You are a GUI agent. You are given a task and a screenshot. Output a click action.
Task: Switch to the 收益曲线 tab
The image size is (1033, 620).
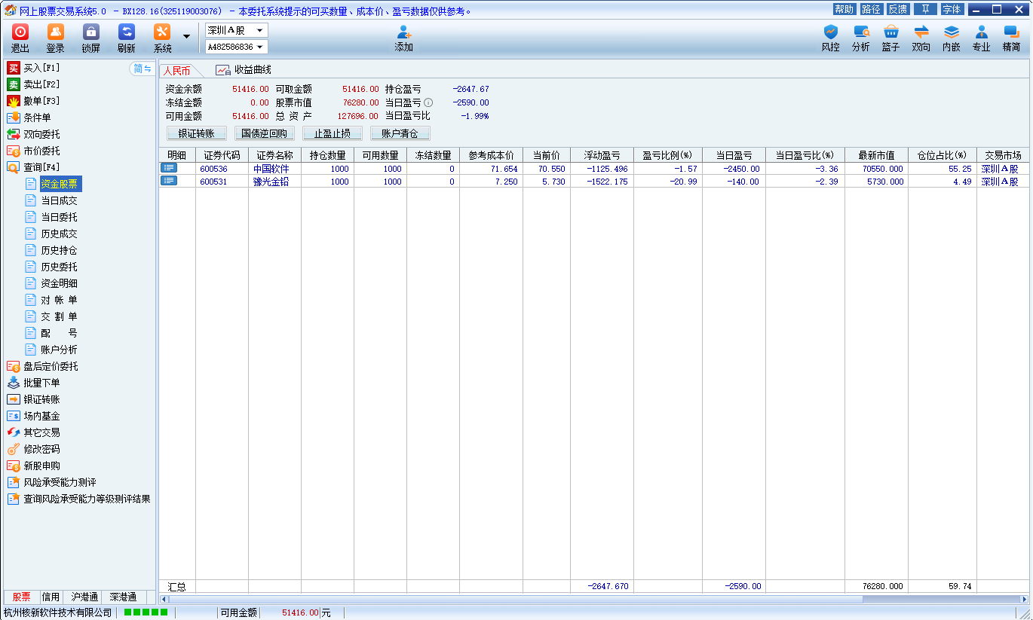[x=244, y=70]
